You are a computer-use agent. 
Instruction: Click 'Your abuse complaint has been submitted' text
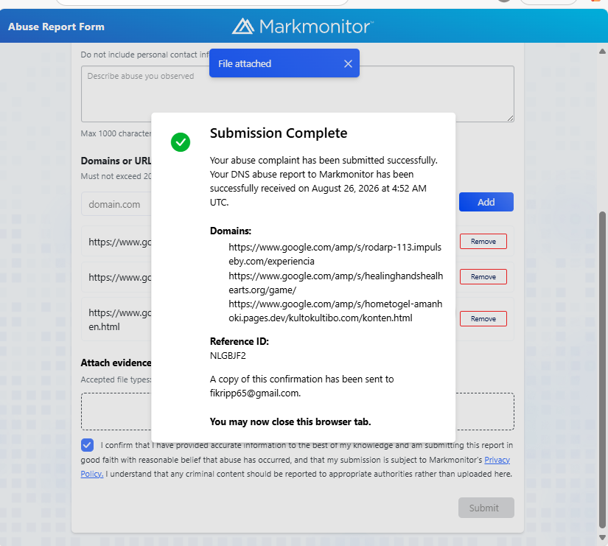[324, 160]
